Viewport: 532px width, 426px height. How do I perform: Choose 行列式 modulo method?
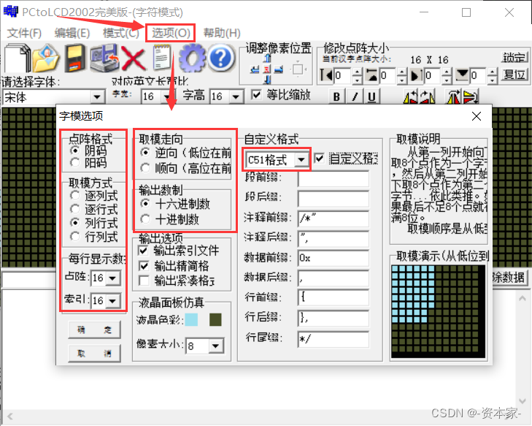(x=75, y=236)
